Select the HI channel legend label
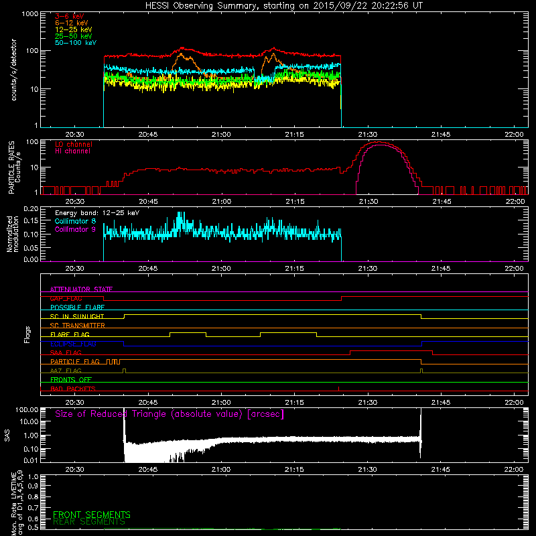The width and height of the screenshot is (536, 536). coord(72,151)
